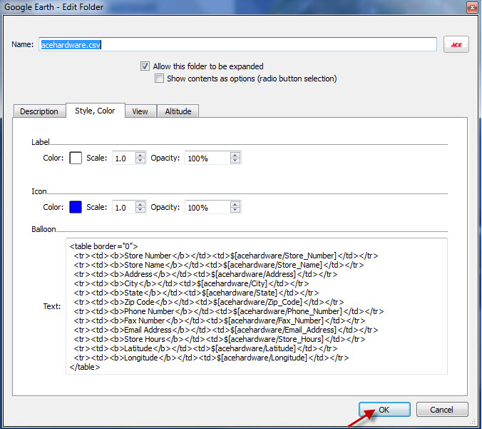Click the Zip Code row in Balloon text

[209, 302]
